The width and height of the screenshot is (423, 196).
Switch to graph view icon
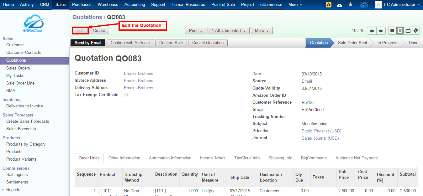coord(416,31)
